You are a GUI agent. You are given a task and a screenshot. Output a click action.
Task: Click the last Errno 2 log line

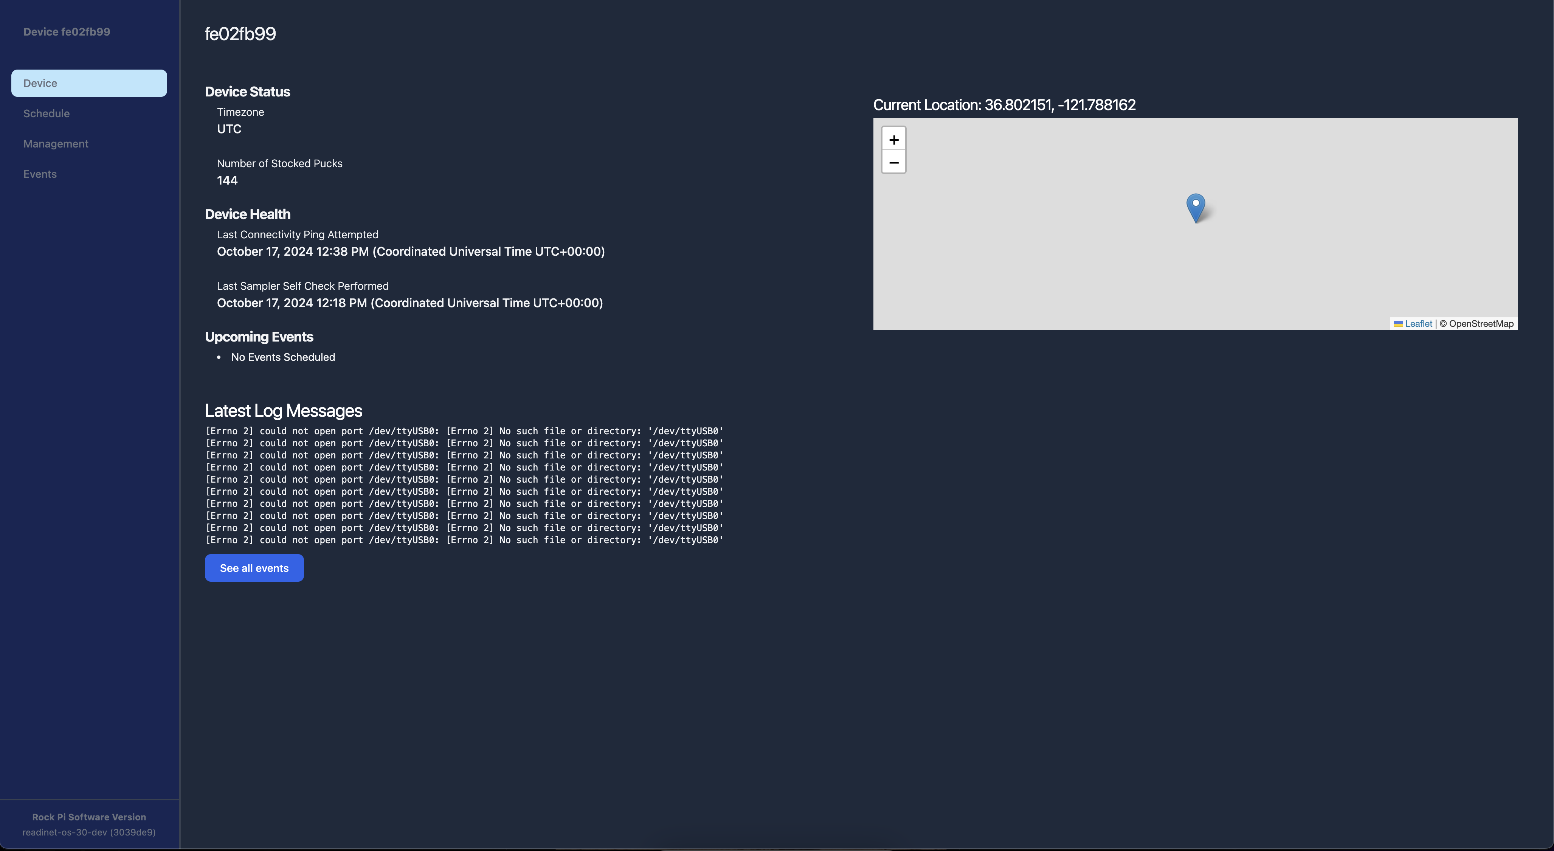[x=464, y=540]
